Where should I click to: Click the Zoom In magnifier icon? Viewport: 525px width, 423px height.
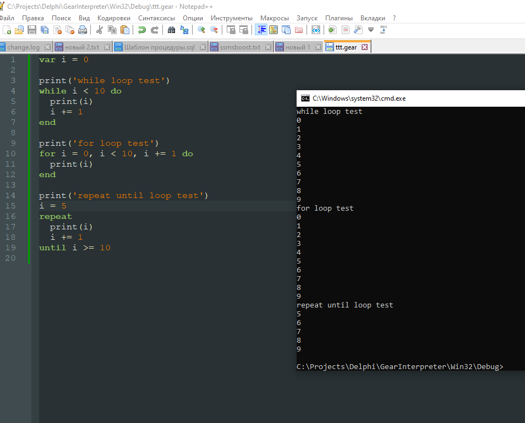coord(201,30)
